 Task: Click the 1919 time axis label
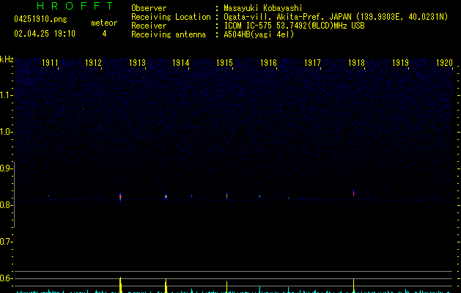click(x=400, y=63)
